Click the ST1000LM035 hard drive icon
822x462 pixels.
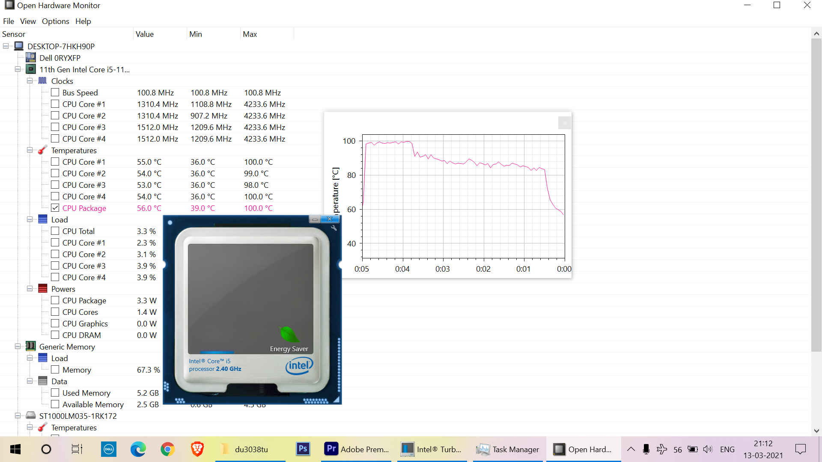[30, 415]
